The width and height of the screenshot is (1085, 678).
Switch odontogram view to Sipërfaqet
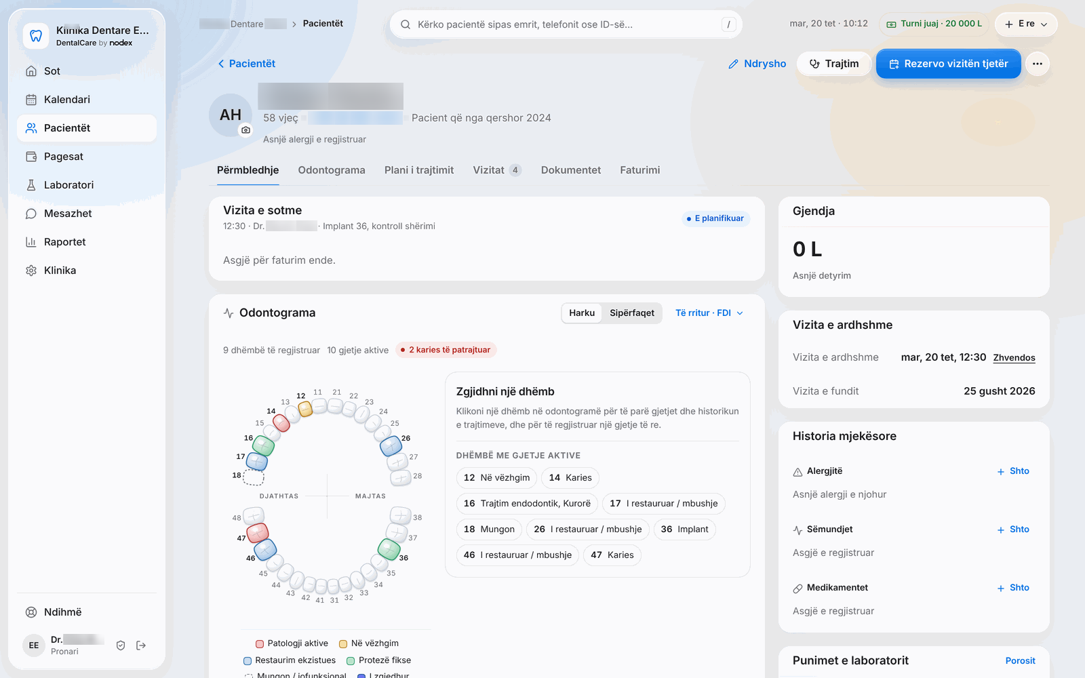632,313
